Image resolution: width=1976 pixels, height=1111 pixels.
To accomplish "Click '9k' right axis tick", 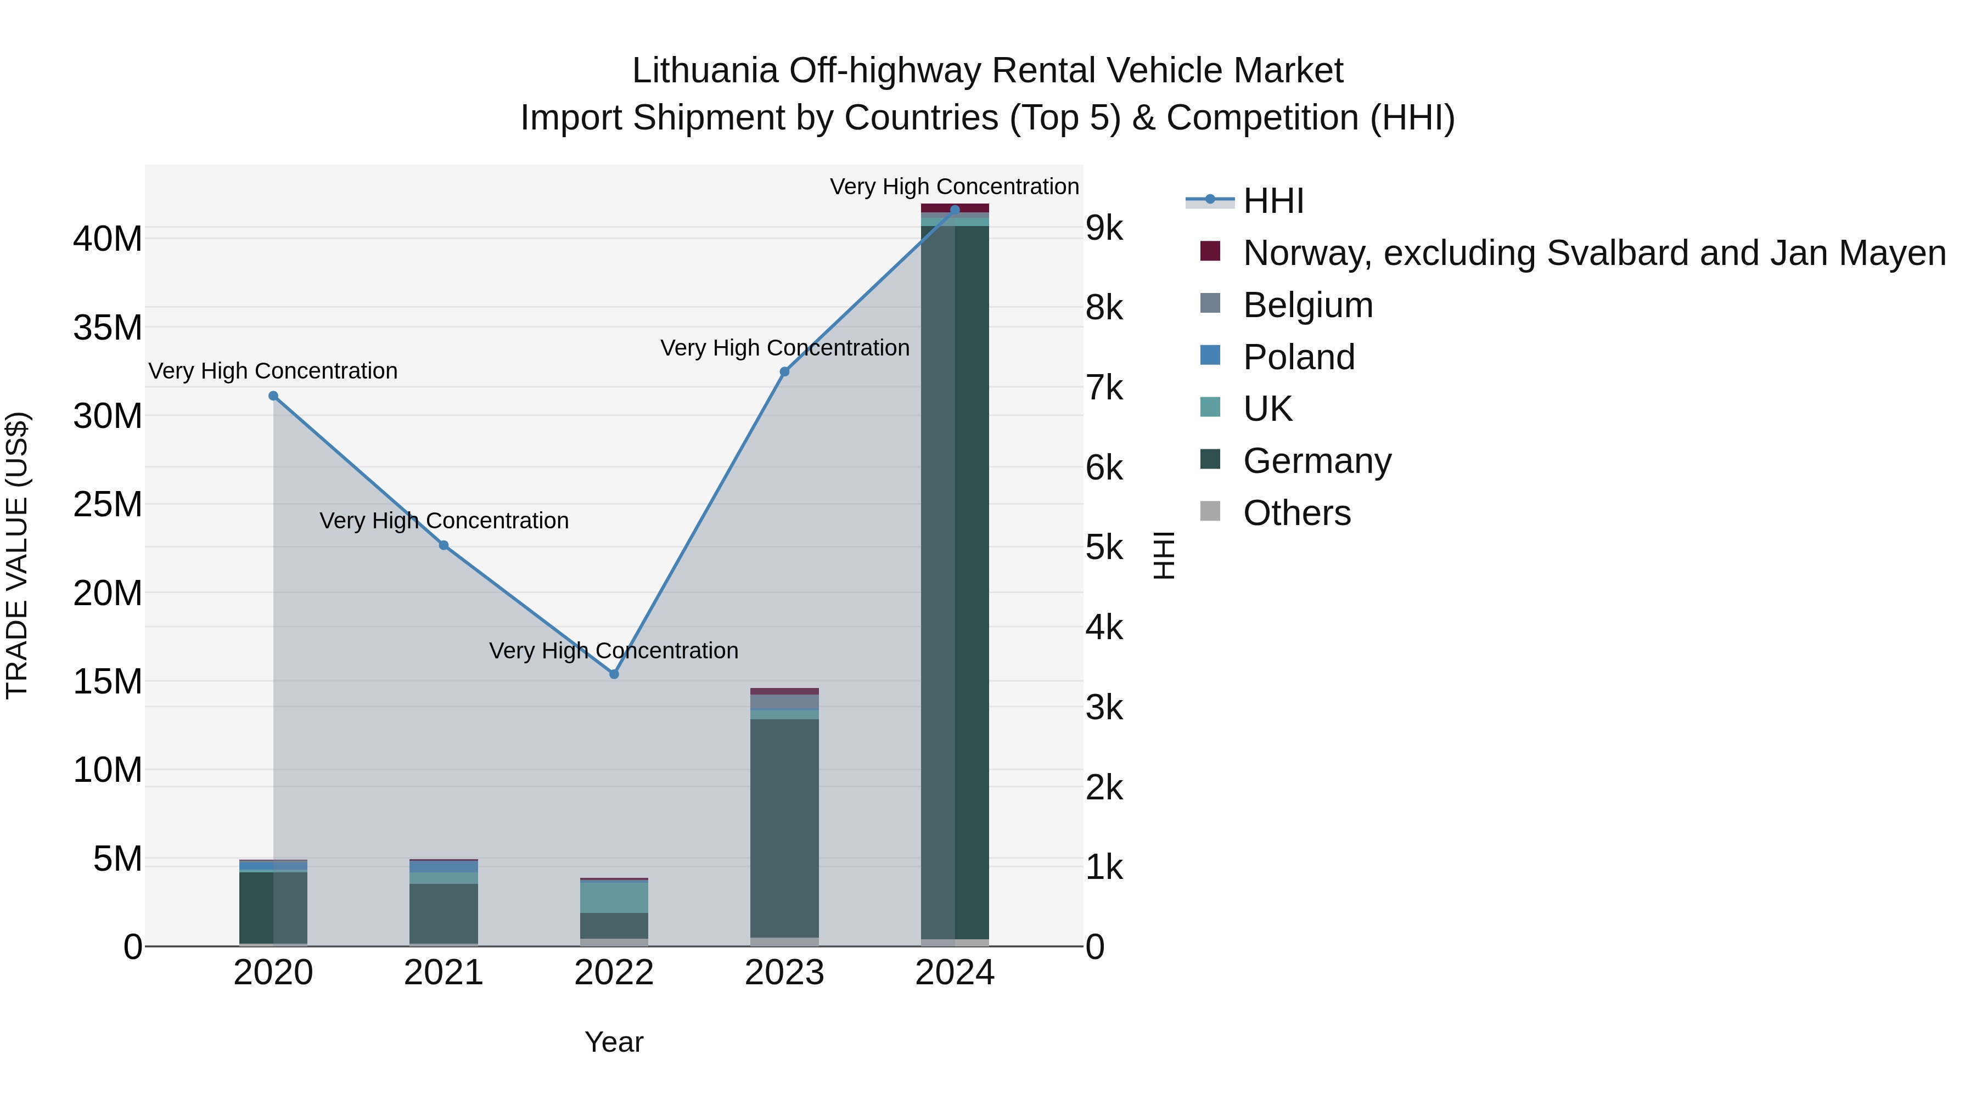I will coord(1104,228).
